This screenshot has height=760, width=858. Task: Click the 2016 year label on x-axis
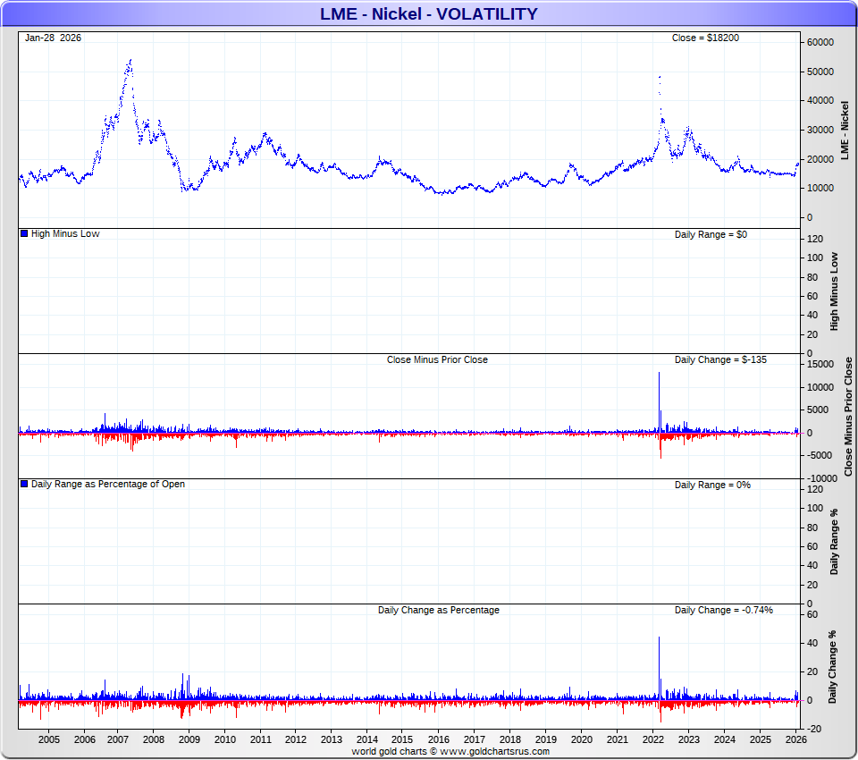438,739
